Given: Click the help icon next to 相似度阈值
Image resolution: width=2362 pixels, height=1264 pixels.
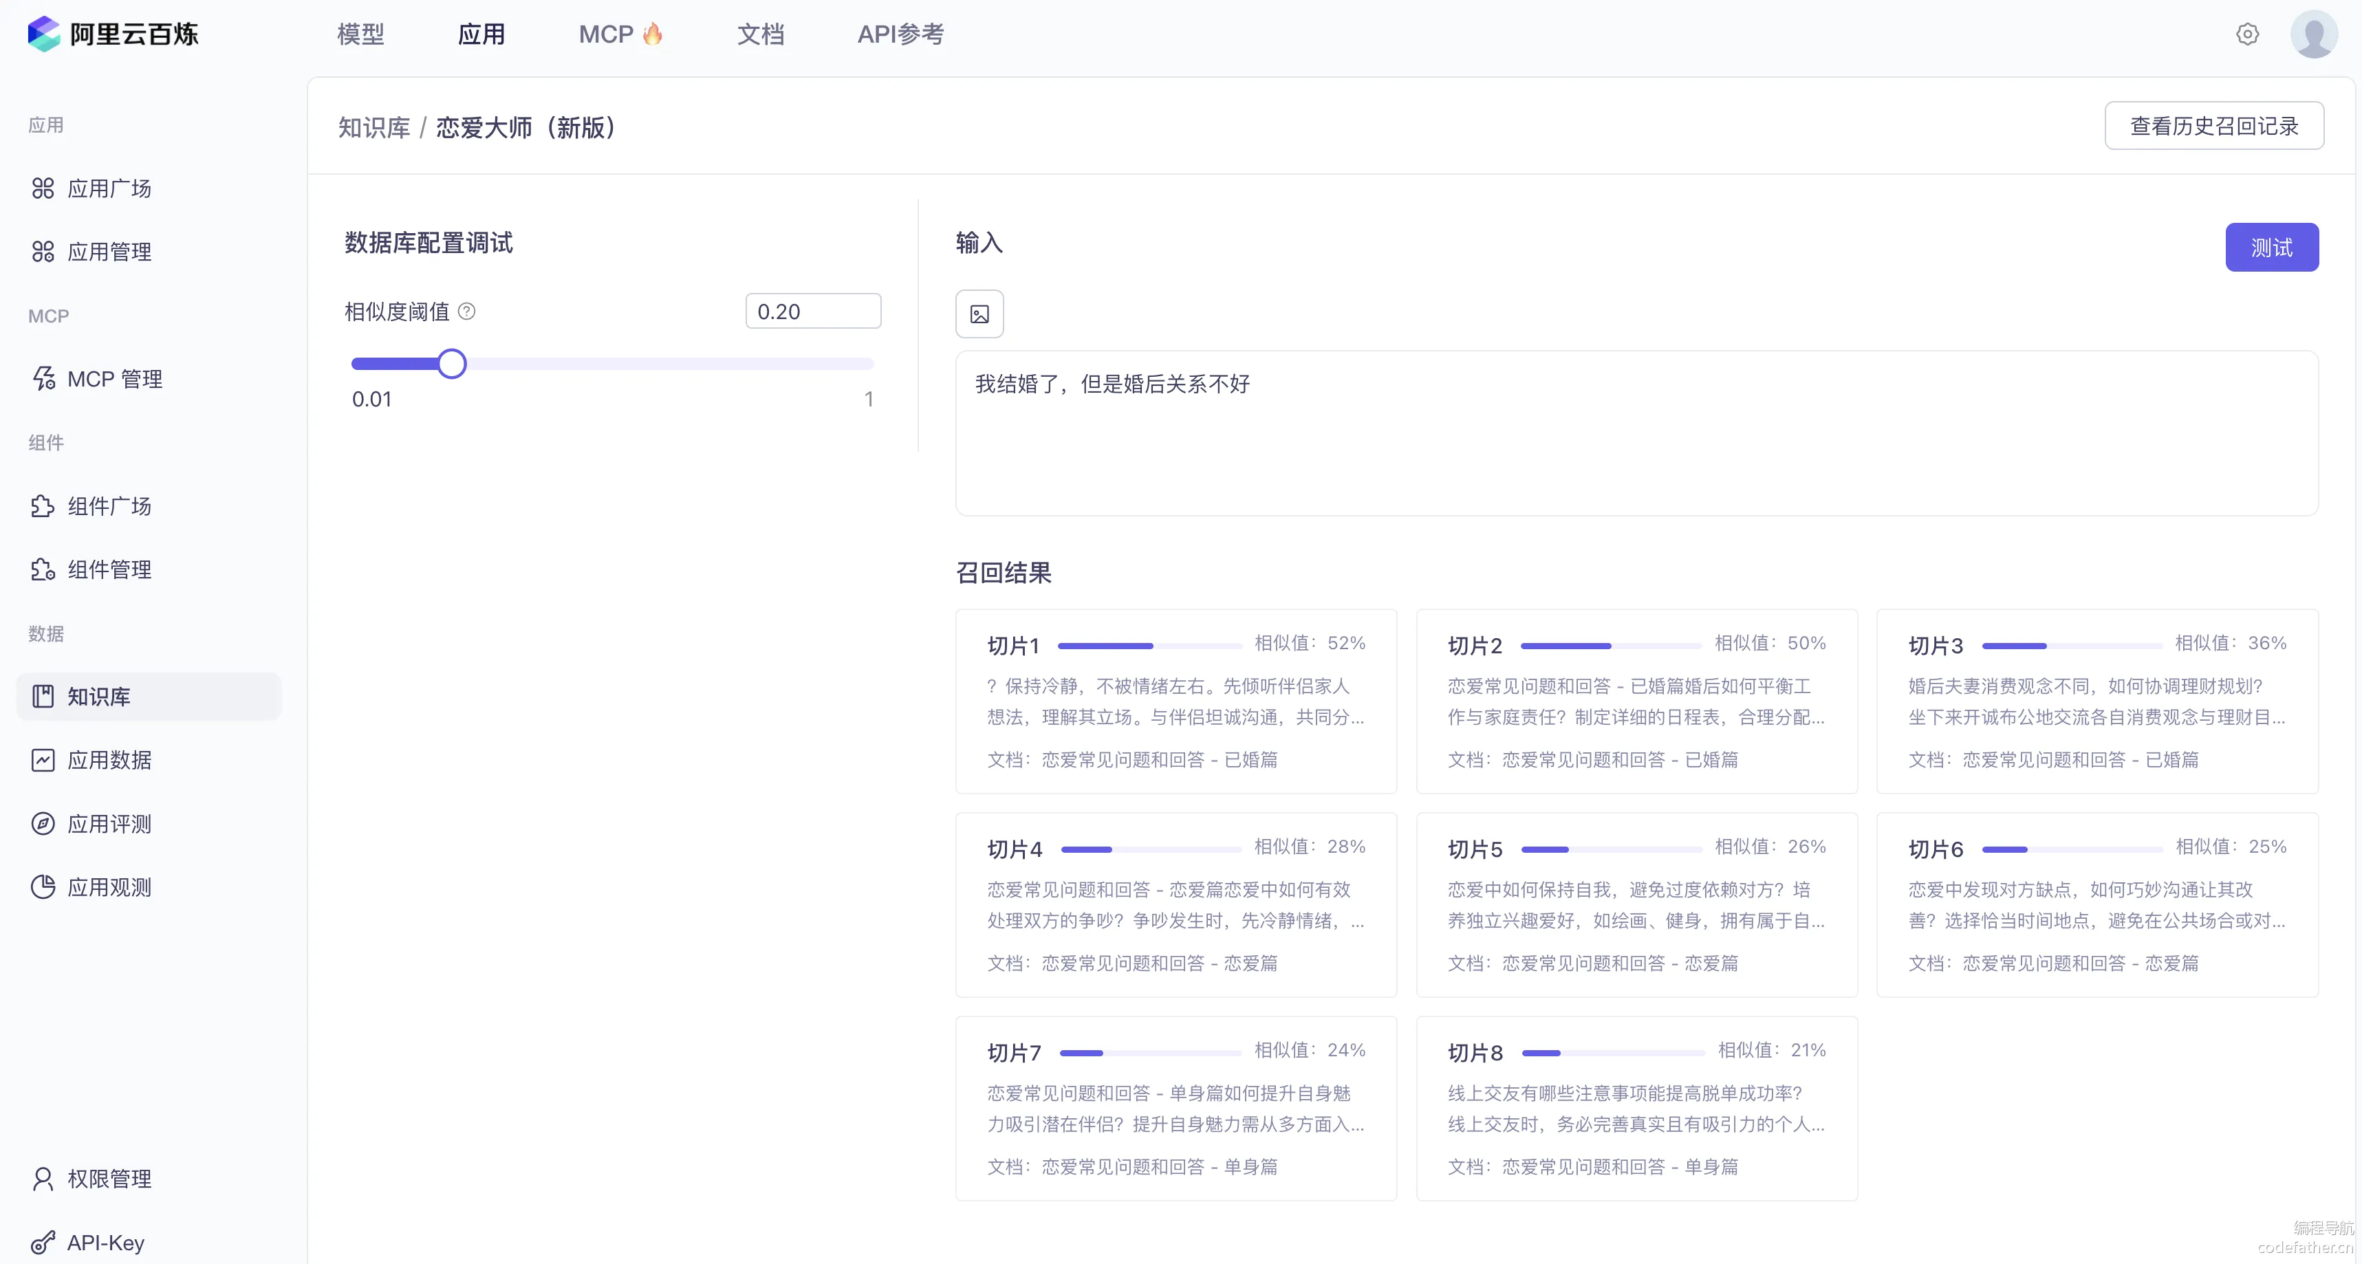Looking at the screenshot, I should [x=467, y=312].
